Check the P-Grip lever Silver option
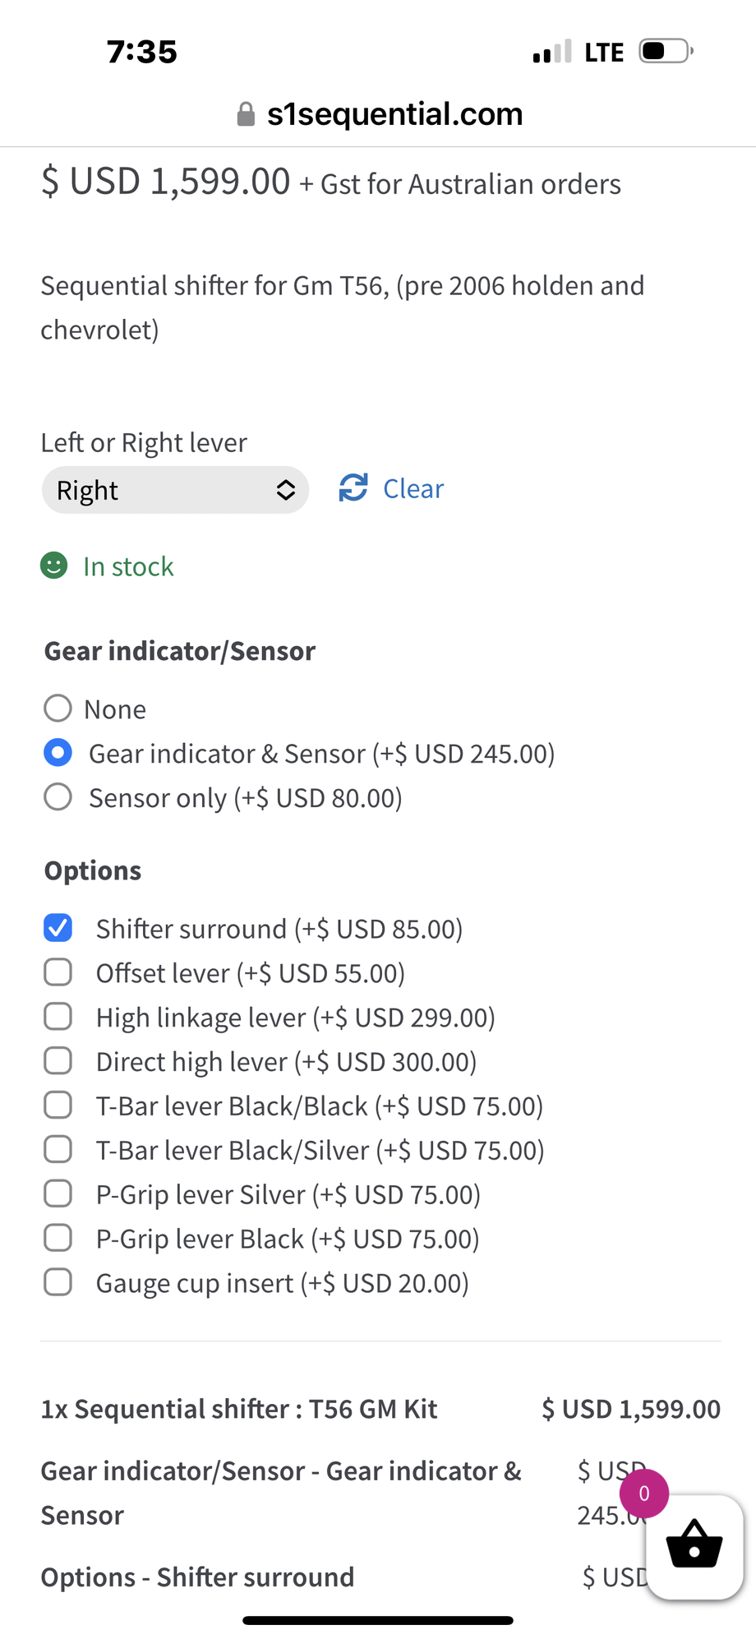The width and height of the screenshot is (756, 1639). [x=58, y=1193]
